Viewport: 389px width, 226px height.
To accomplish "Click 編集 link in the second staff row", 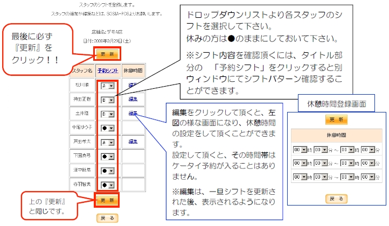I will point(133,100).
